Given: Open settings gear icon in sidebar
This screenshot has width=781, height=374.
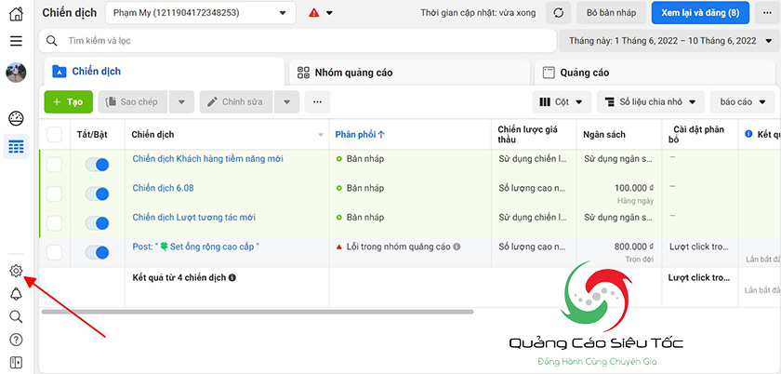Looking at the screenshot, I should tap(16, 271).
